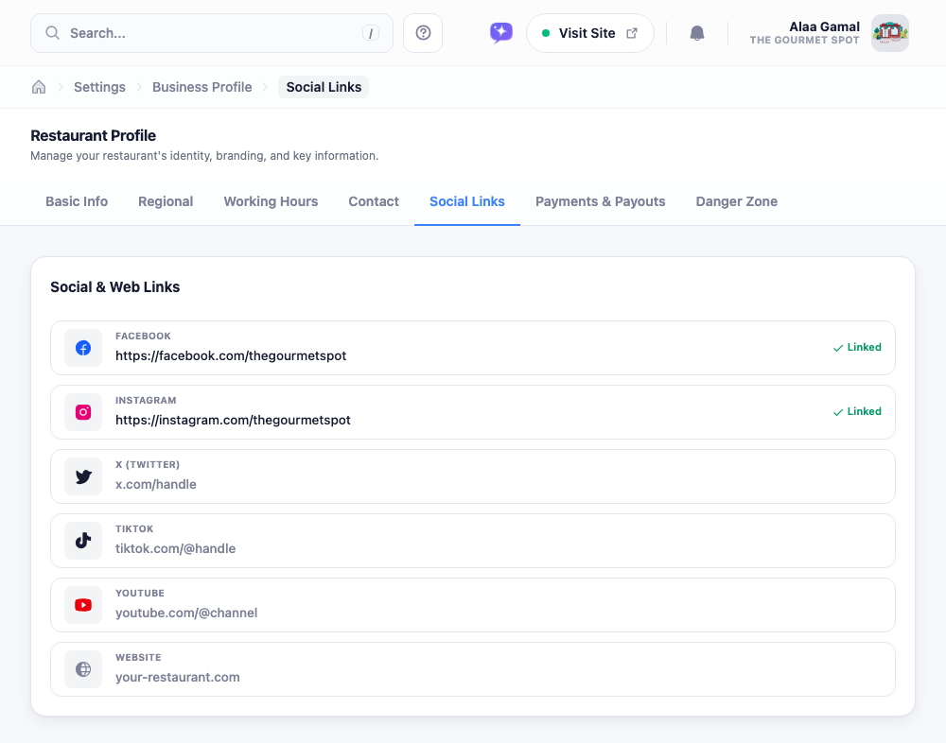Click the YouTube logo icon
Viewport: 946px width, 743px height.
point(83,605)
